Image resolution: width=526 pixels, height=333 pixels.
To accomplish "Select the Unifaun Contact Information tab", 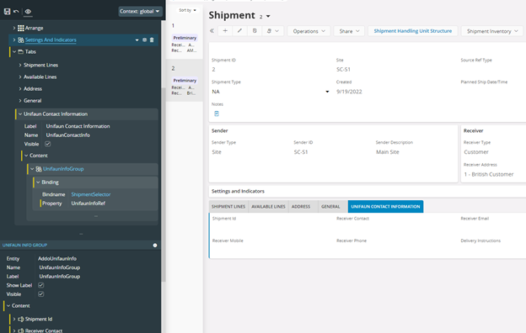I will (385, 207).
